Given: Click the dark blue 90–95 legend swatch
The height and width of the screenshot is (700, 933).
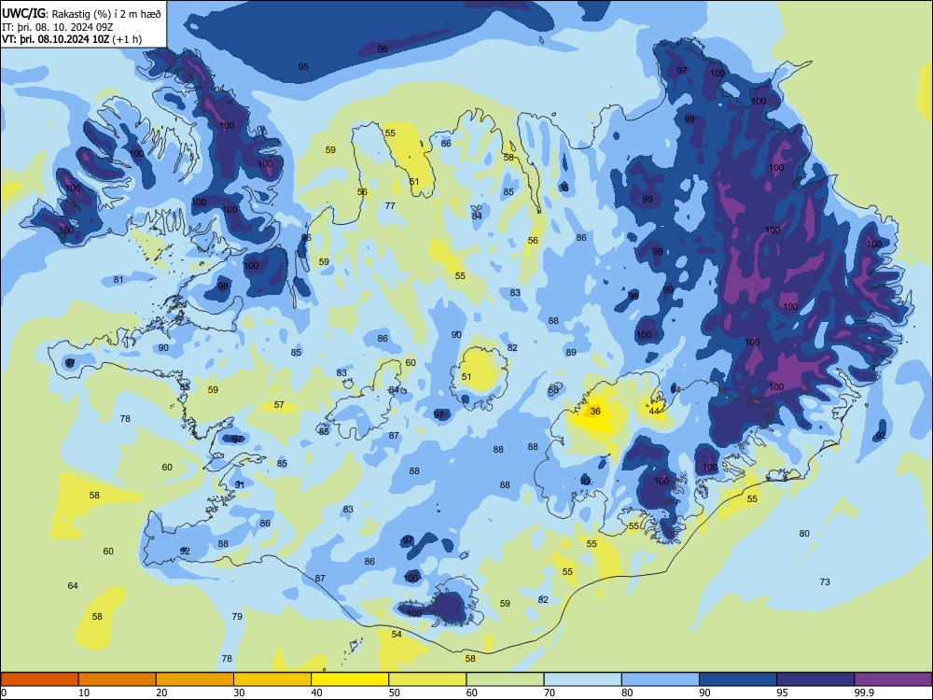Looking at the screenshot, I should point(738,679).
